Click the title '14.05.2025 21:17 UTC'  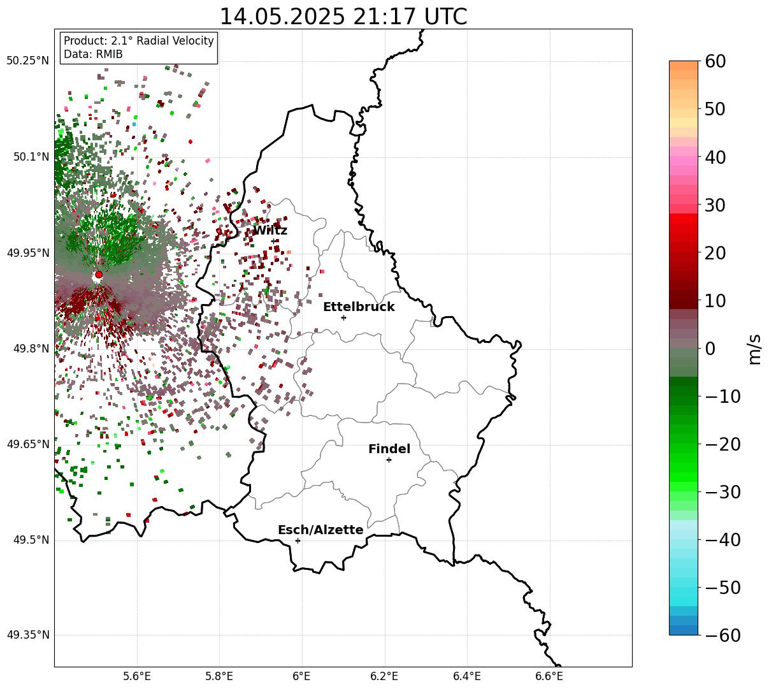click(x=343, y=17)
